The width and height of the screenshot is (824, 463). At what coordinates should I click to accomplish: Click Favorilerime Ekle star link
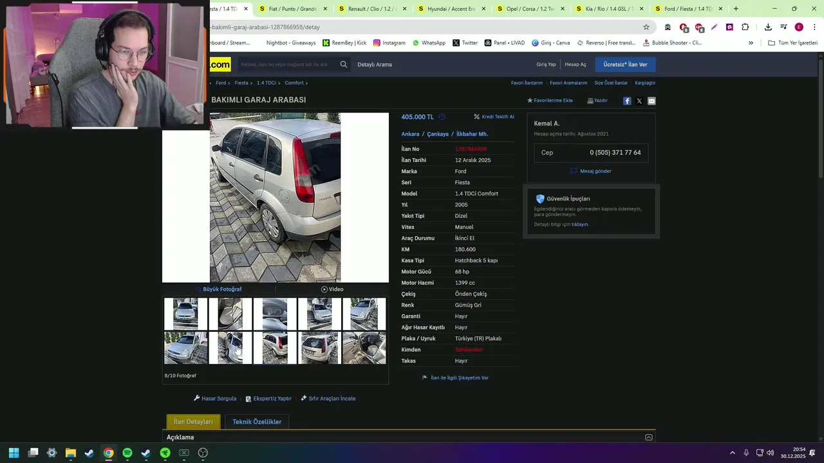[550, 100]
